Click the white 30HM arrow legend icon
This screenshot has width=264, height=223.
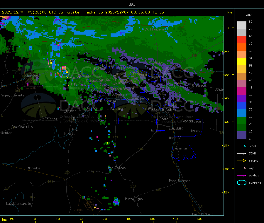pyautogui.click(x=242, y=153)
